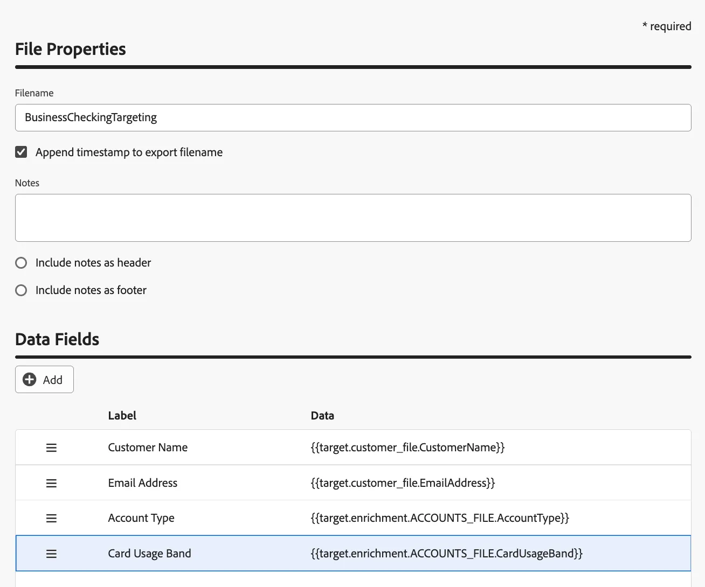Screen dimensions: 705x587
Task: Select the Customer Name label text
Action: pyautogui.click(x=148, y=448)
